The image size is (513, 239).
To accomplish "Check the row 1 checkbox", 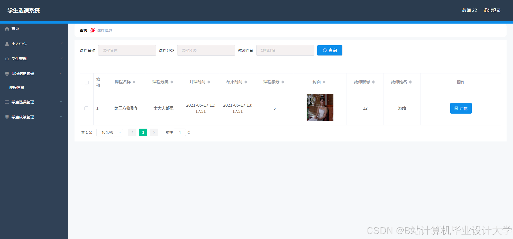I will click(x=86, y=108).
